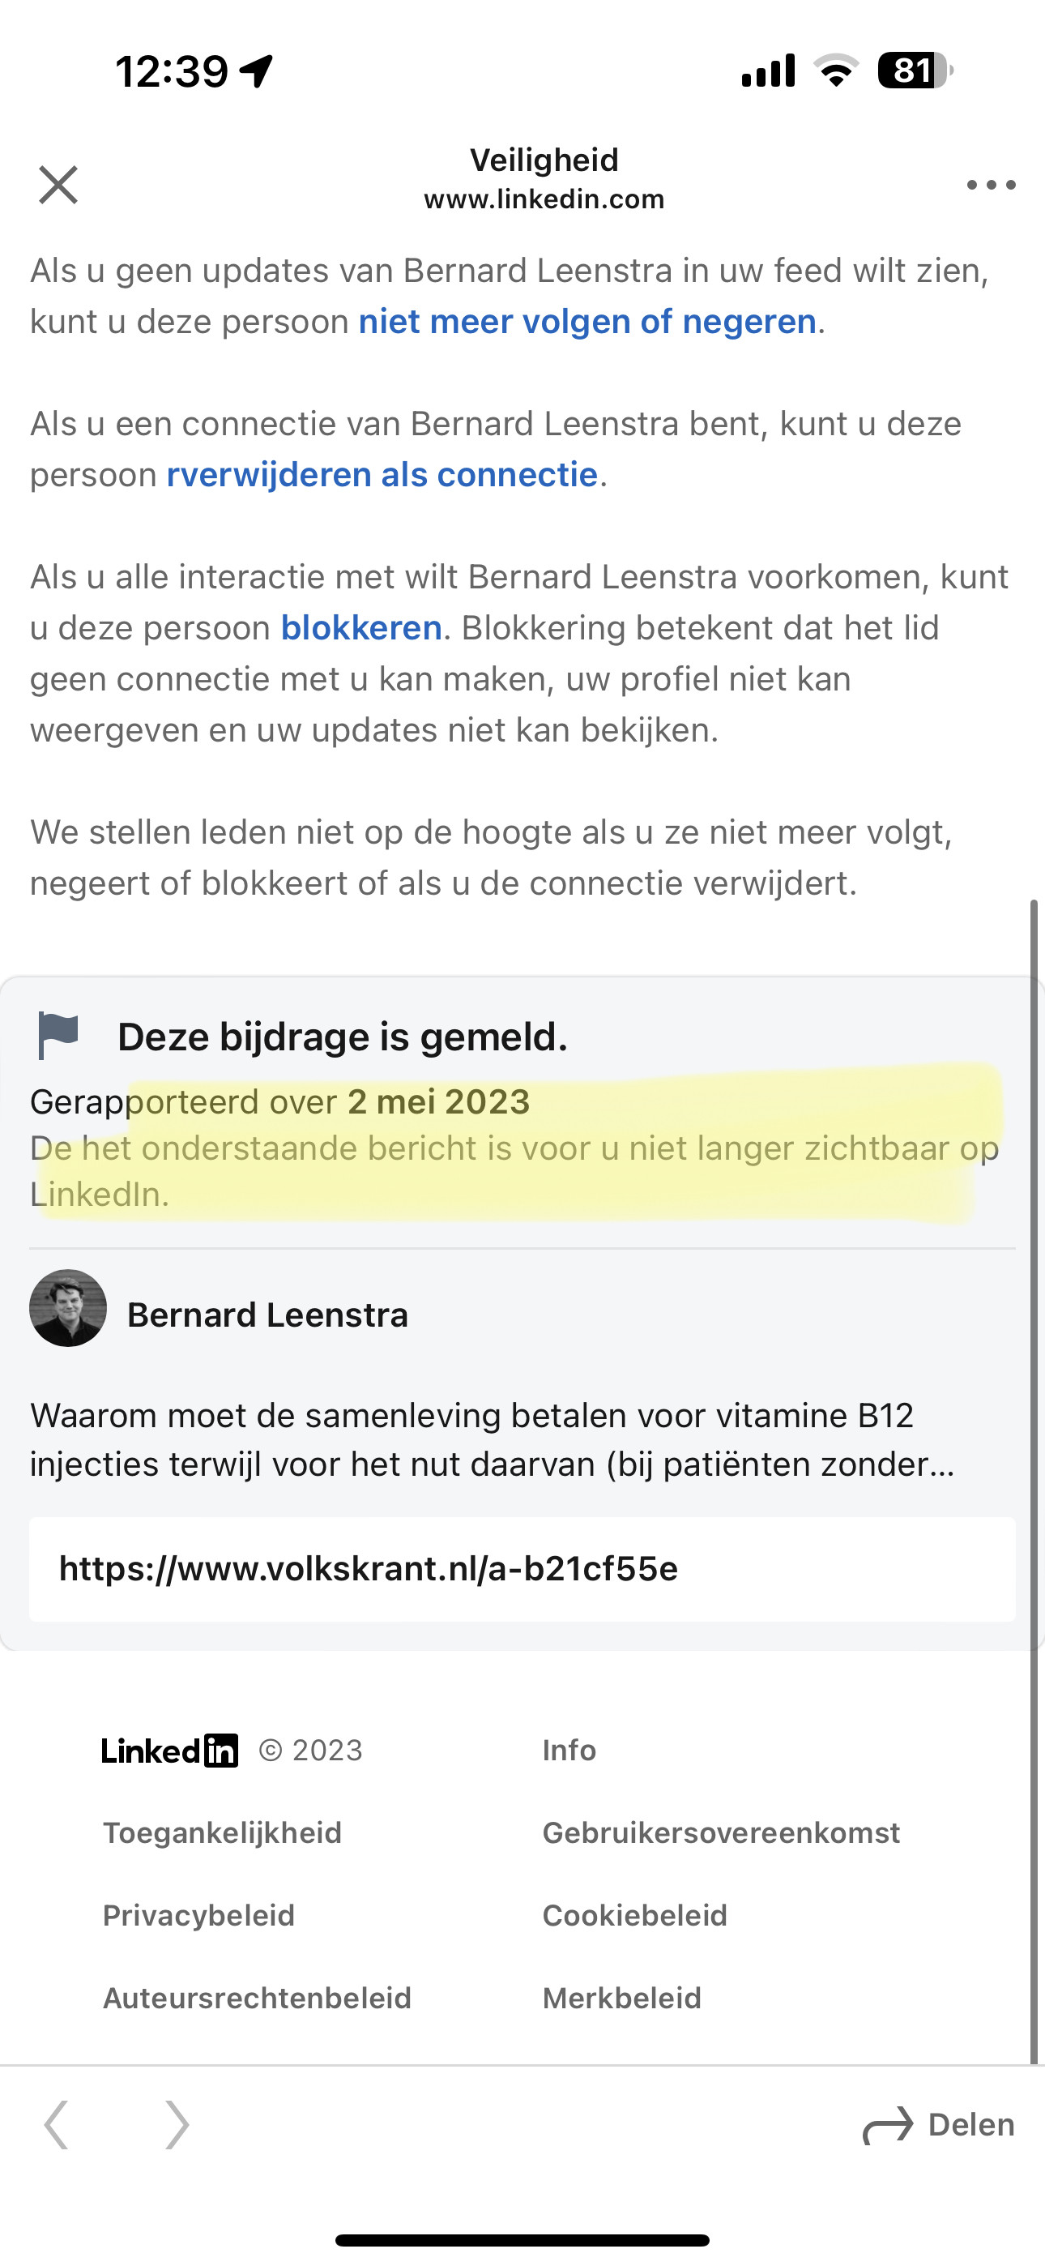Tap the LinkedIn logo in footer
The image size is (1045, 2266).
tap(168, 1751)
